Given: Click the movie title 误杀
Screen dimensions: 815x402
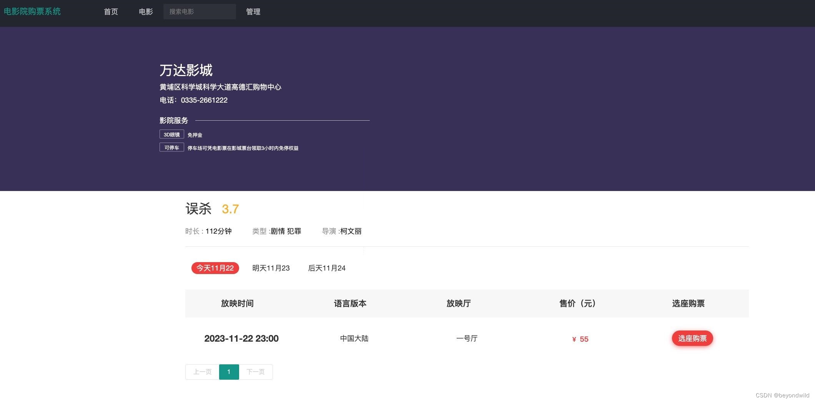Looking at the screenshot, I should click(198, 209).
